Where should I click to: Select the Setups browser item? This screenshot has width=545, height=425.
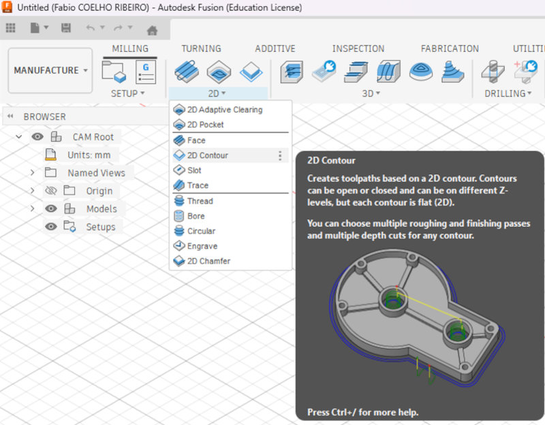(x=100, y=227)
